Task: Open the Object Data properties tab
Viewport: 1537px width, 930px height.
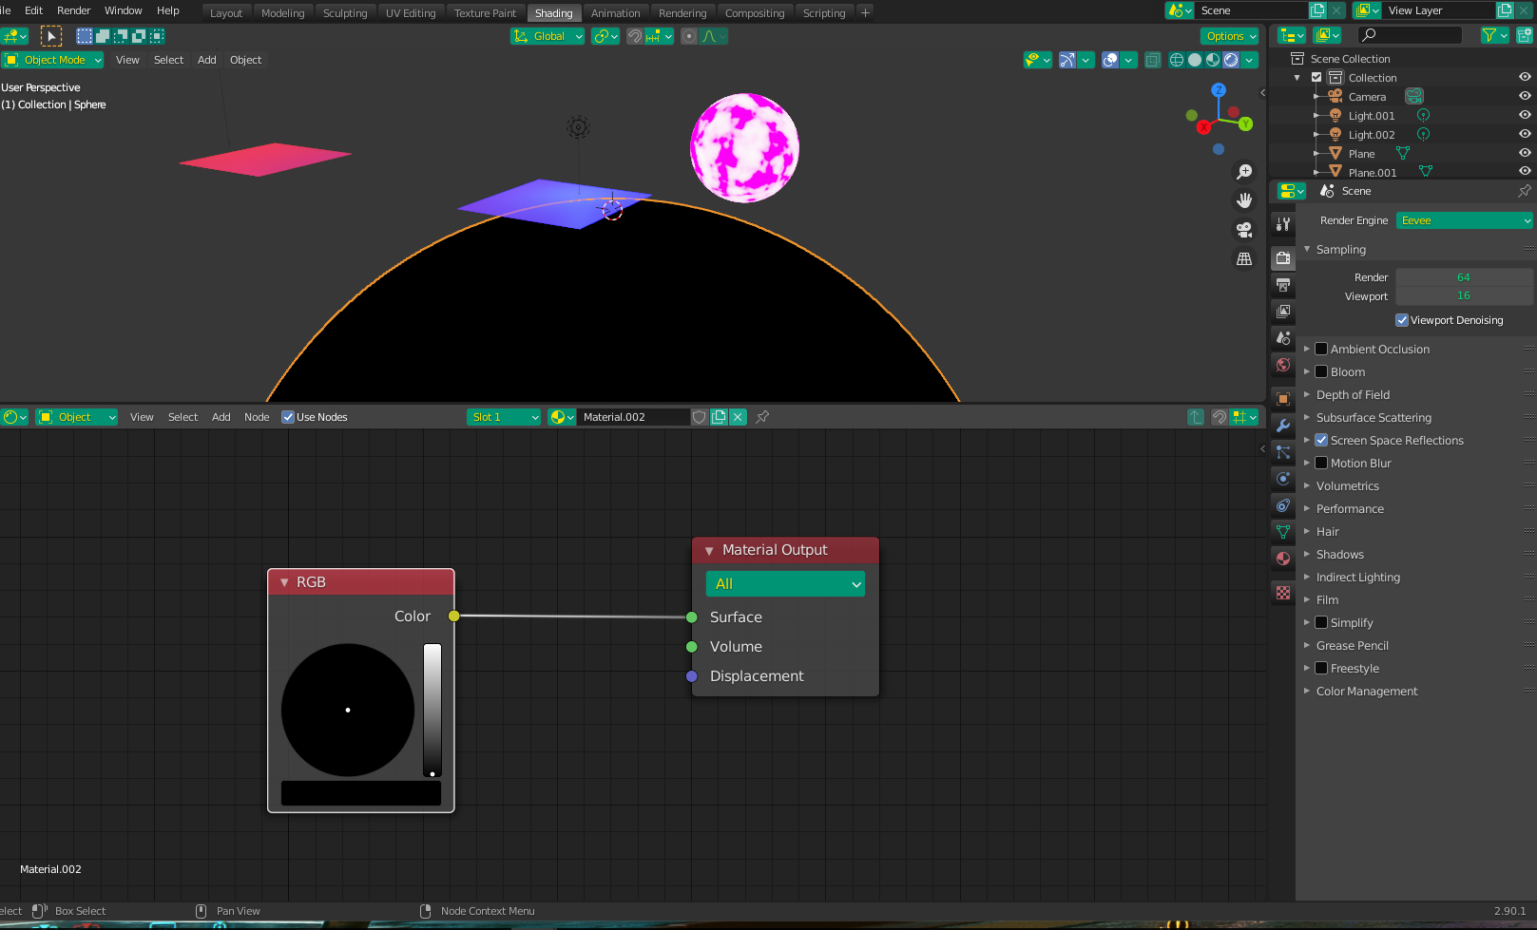Action: click(x=1283, y=532)
